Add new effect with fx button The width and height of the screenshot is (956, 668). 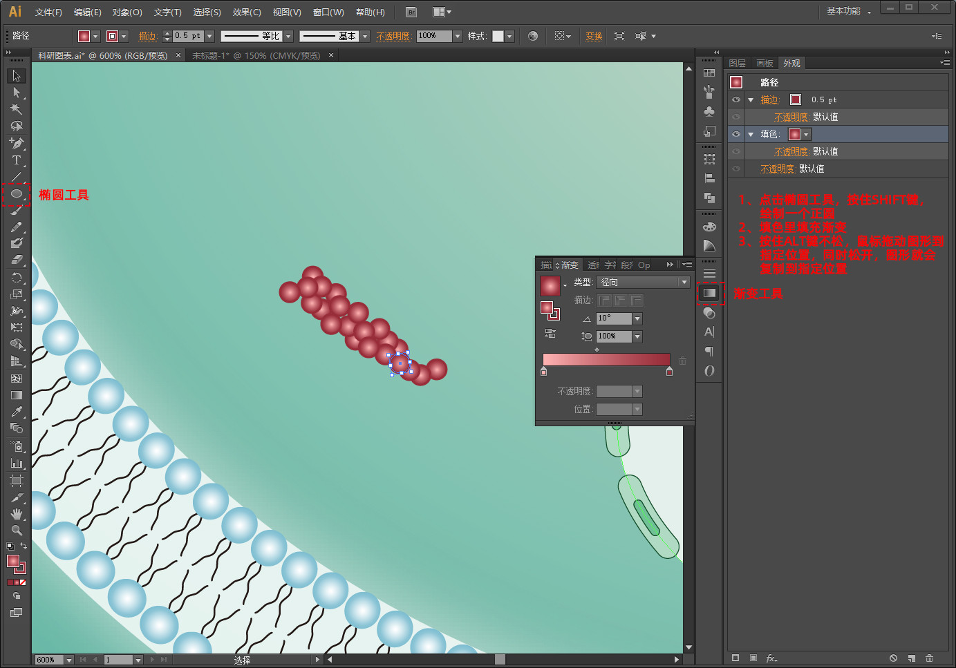pos(772,658)
